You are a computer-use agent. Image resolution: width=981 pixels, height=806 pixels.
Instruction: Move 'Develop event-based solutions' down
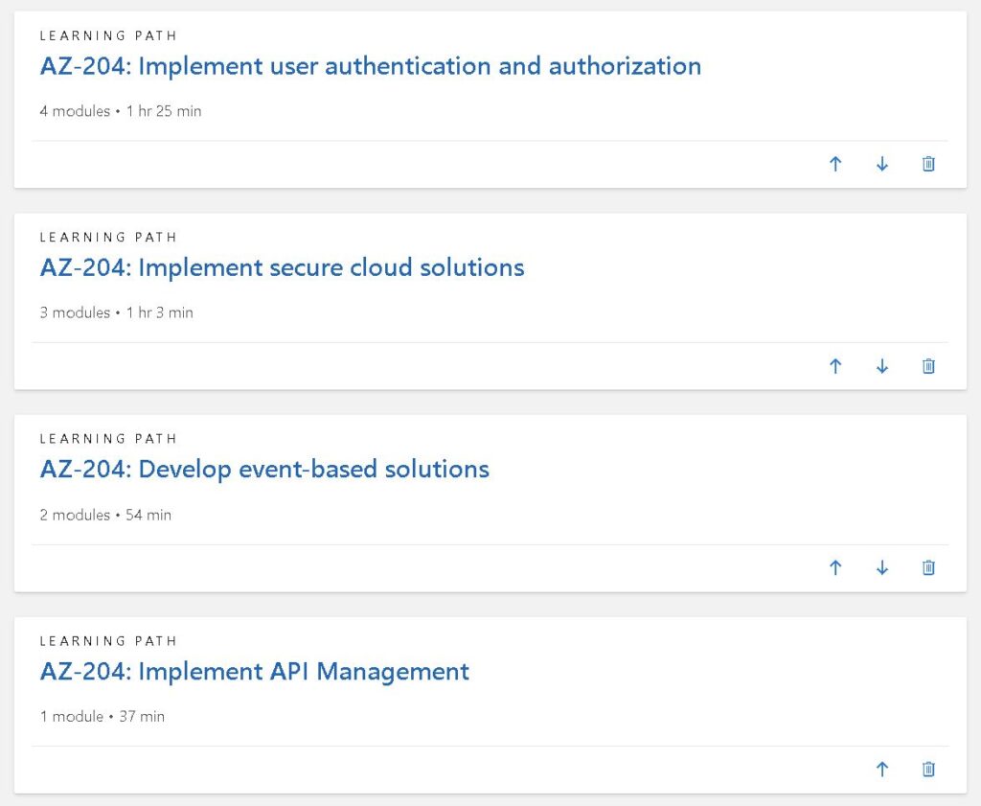click(882, 567)
